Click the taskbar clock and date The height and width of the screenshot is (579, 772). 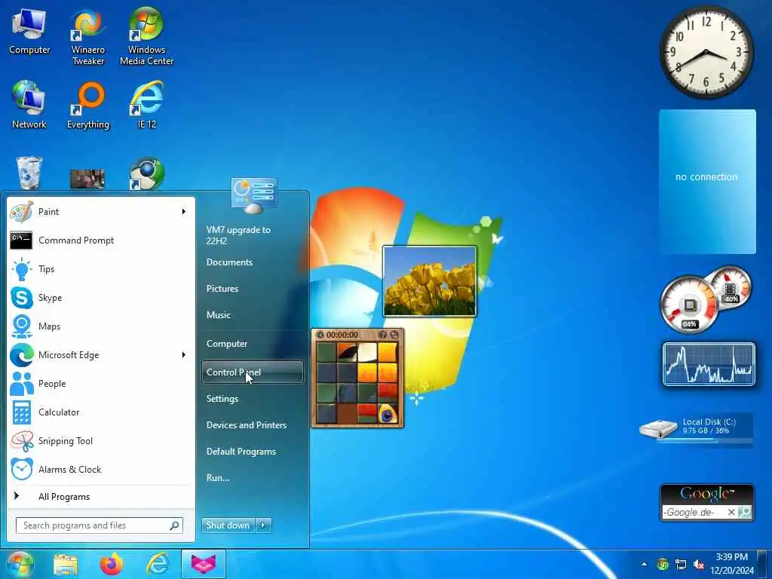tap(731, 564)
